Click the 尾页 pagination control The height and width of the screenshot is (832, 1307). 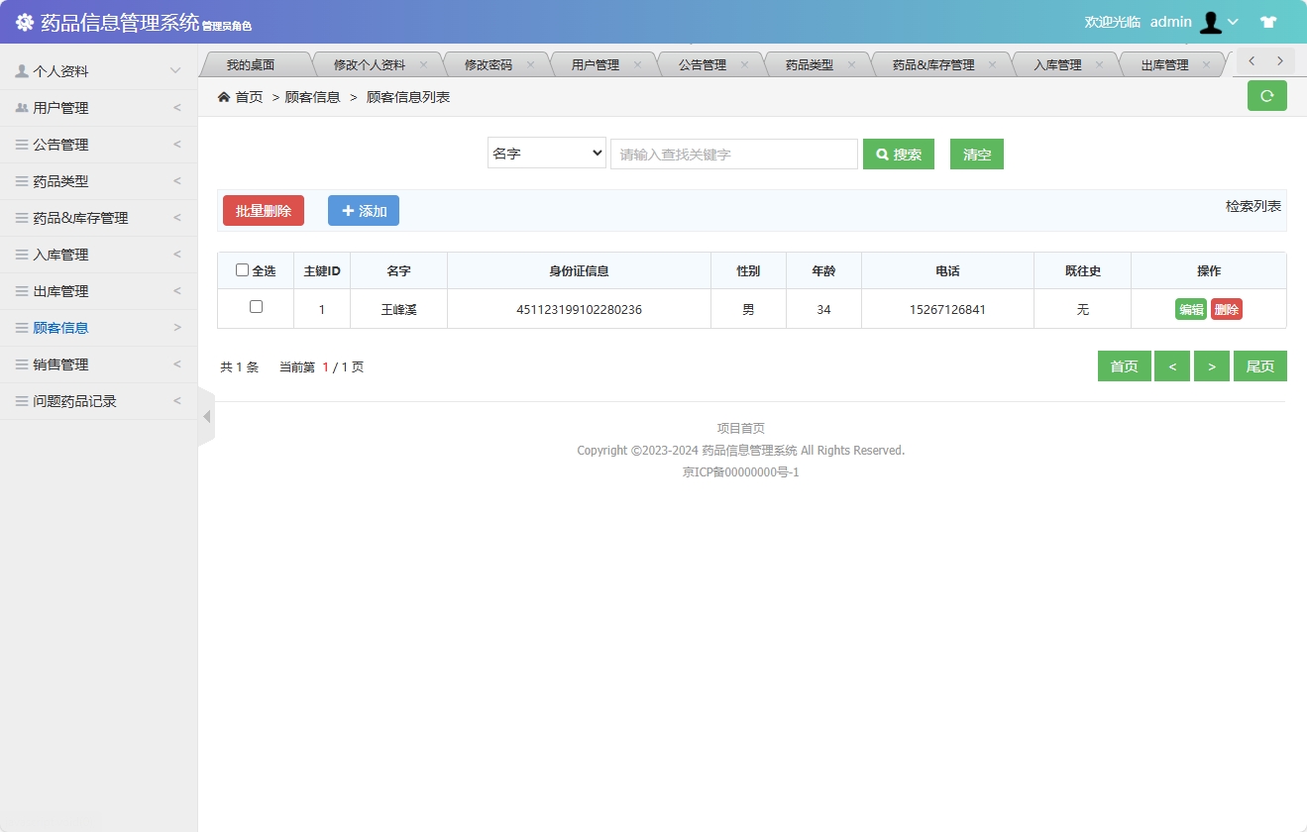pyautogui.click(x=1259, y=365)
